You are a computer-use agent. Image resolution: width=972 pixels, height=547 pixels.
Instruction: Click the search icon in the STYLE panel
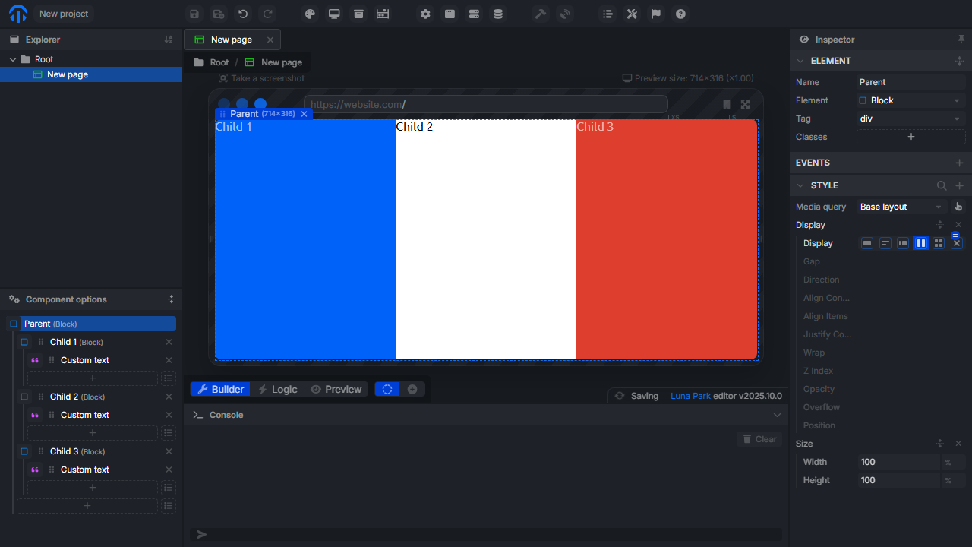[x=941, y=185]
